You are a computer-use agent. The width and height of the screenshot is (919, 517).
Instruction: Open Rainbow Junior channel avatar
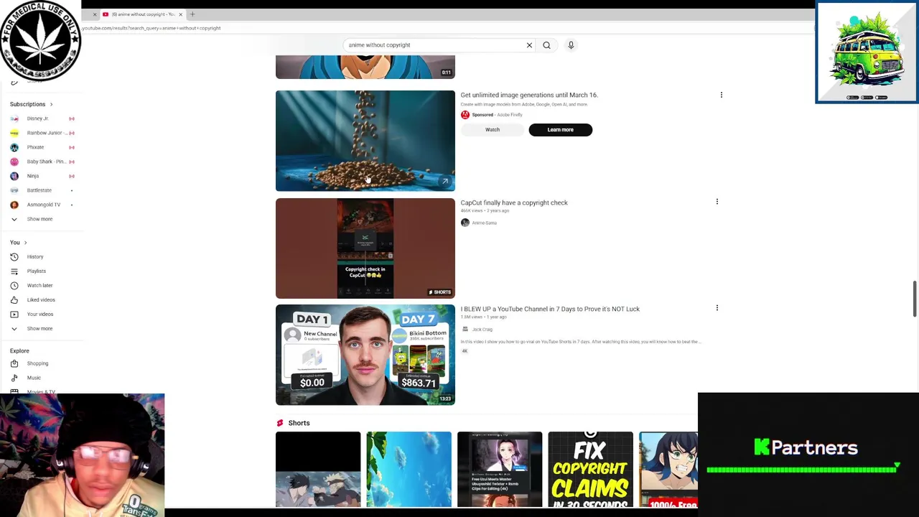pos(14,133)
